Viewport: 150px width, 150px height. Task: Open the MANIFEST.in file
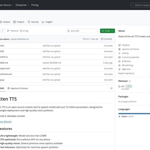click(4, 57)
